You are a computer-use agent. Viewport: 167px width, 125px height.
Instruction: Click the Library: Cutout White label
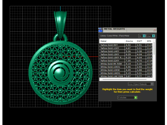pyautogui.click(x=115, y=36)
